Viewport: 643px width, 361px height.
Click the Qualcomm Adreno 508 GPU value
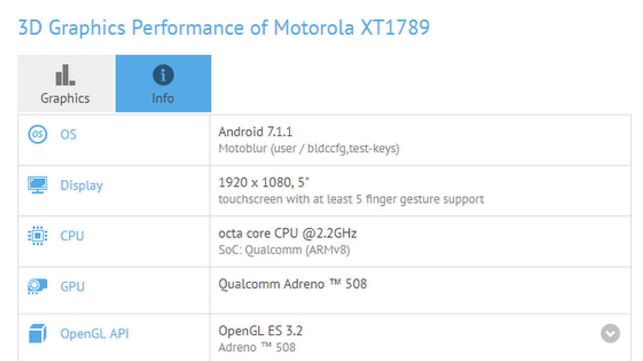pos(293,284)
